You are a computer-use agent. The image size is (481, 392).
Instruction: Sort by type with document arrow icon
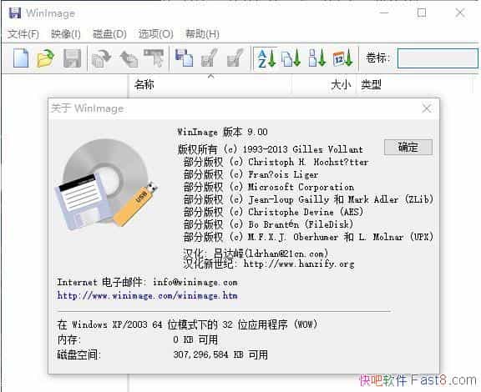291,58
